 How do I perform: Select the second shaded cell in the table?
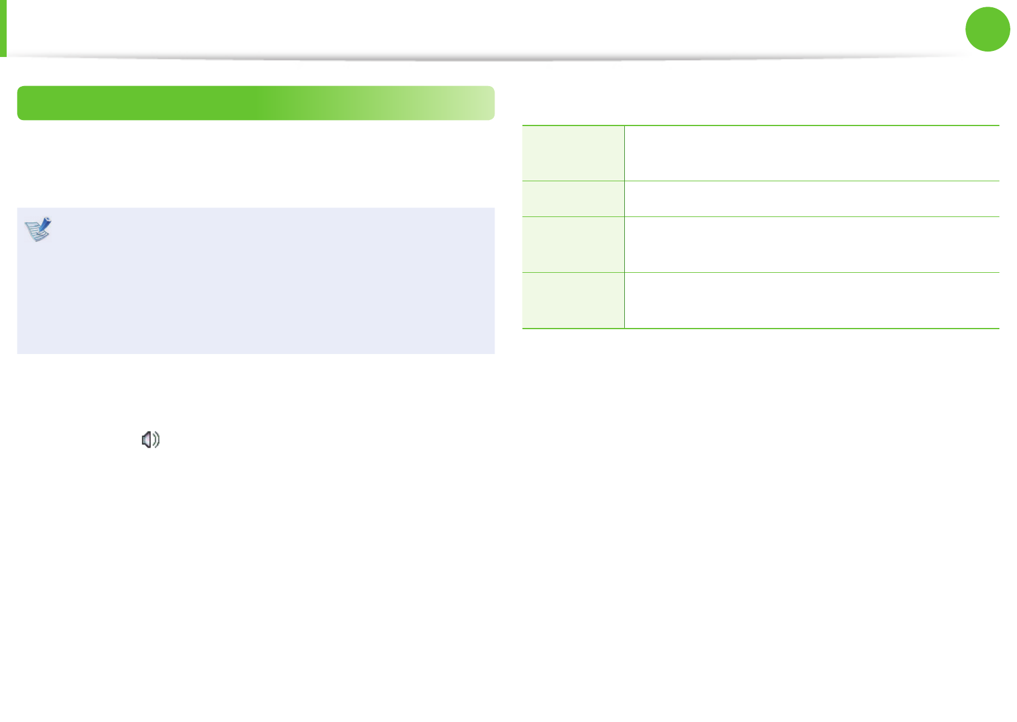tap(573, 199)
